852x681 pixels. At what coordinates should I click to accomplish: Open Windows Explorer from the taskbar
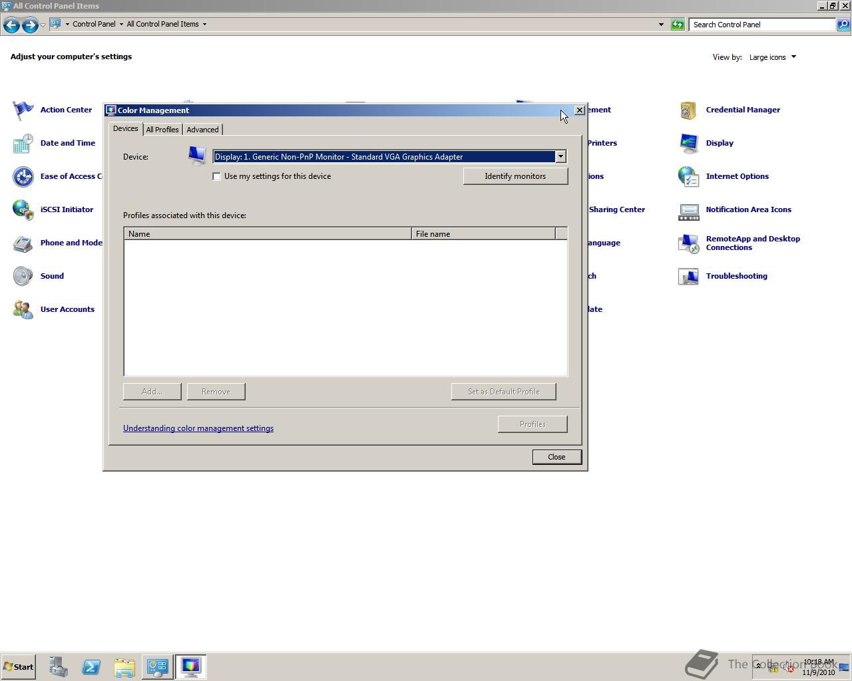coord(124,666)
